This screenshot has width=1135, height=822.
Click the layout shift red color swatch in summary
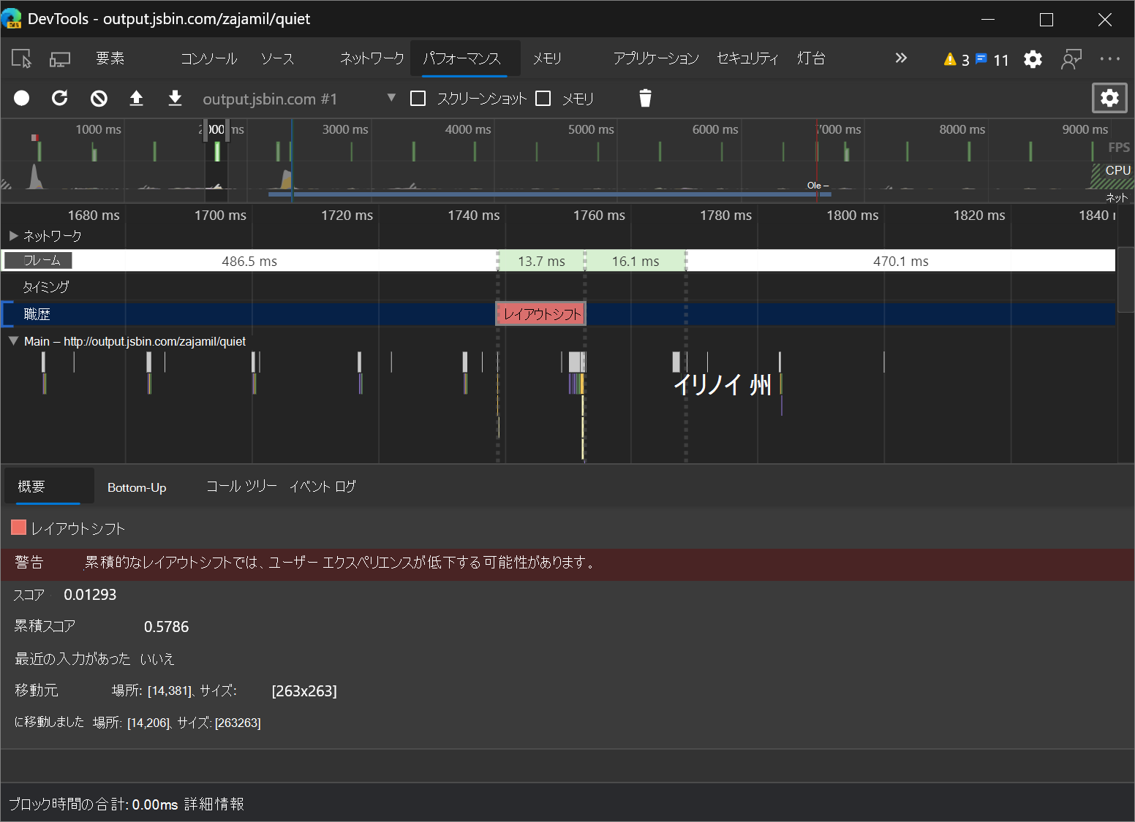tap(18, 528)
